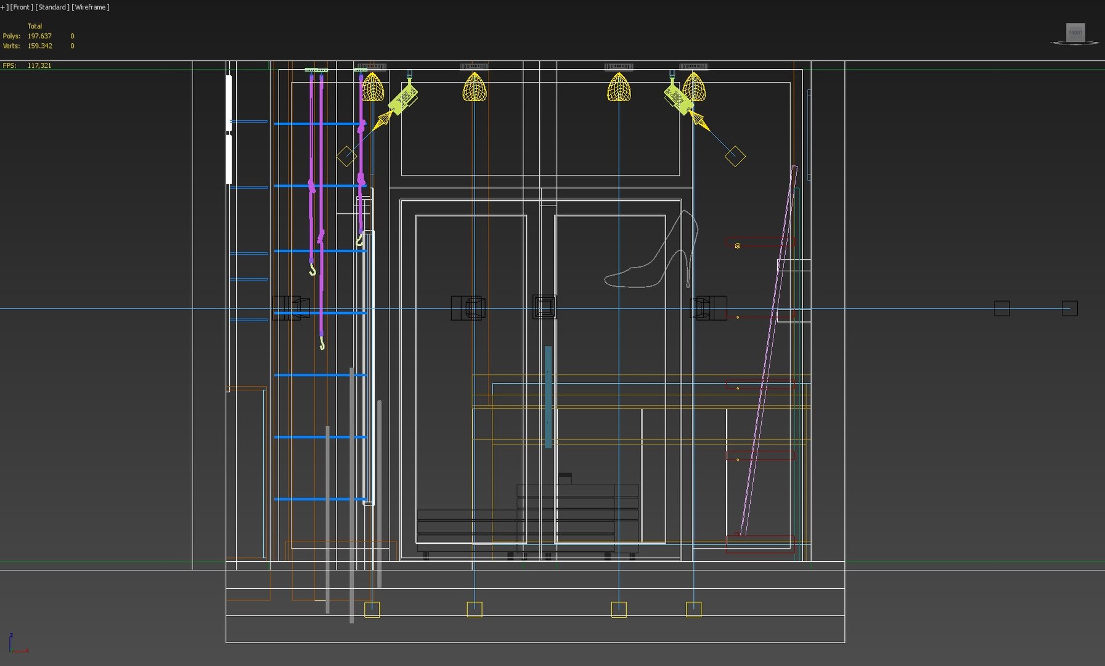Click the Verts count value 159.342
This screenshot has height=666, width=1105.
pos(39,46)
